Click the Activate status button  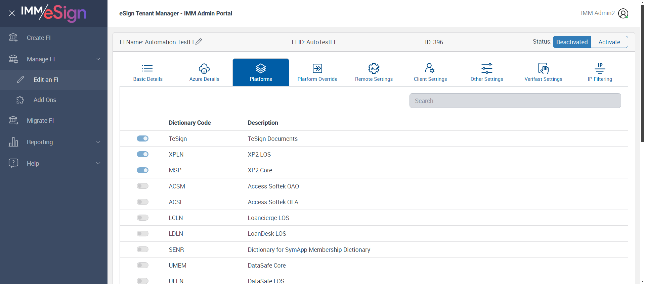coord(609,42)
